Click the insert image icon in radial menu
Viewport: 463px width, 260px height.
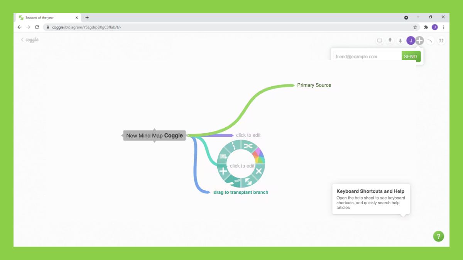click(x=223, y=156)
